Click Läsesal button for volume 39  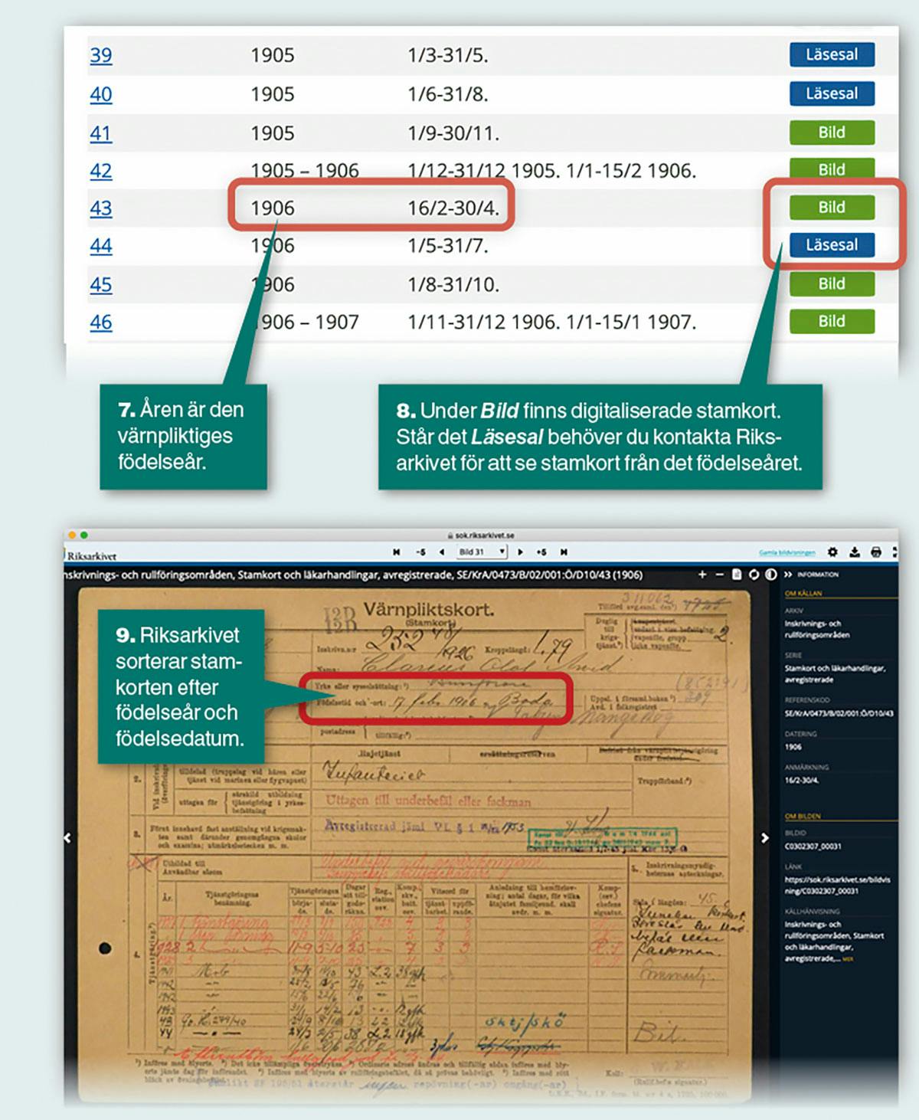[832, 54]
